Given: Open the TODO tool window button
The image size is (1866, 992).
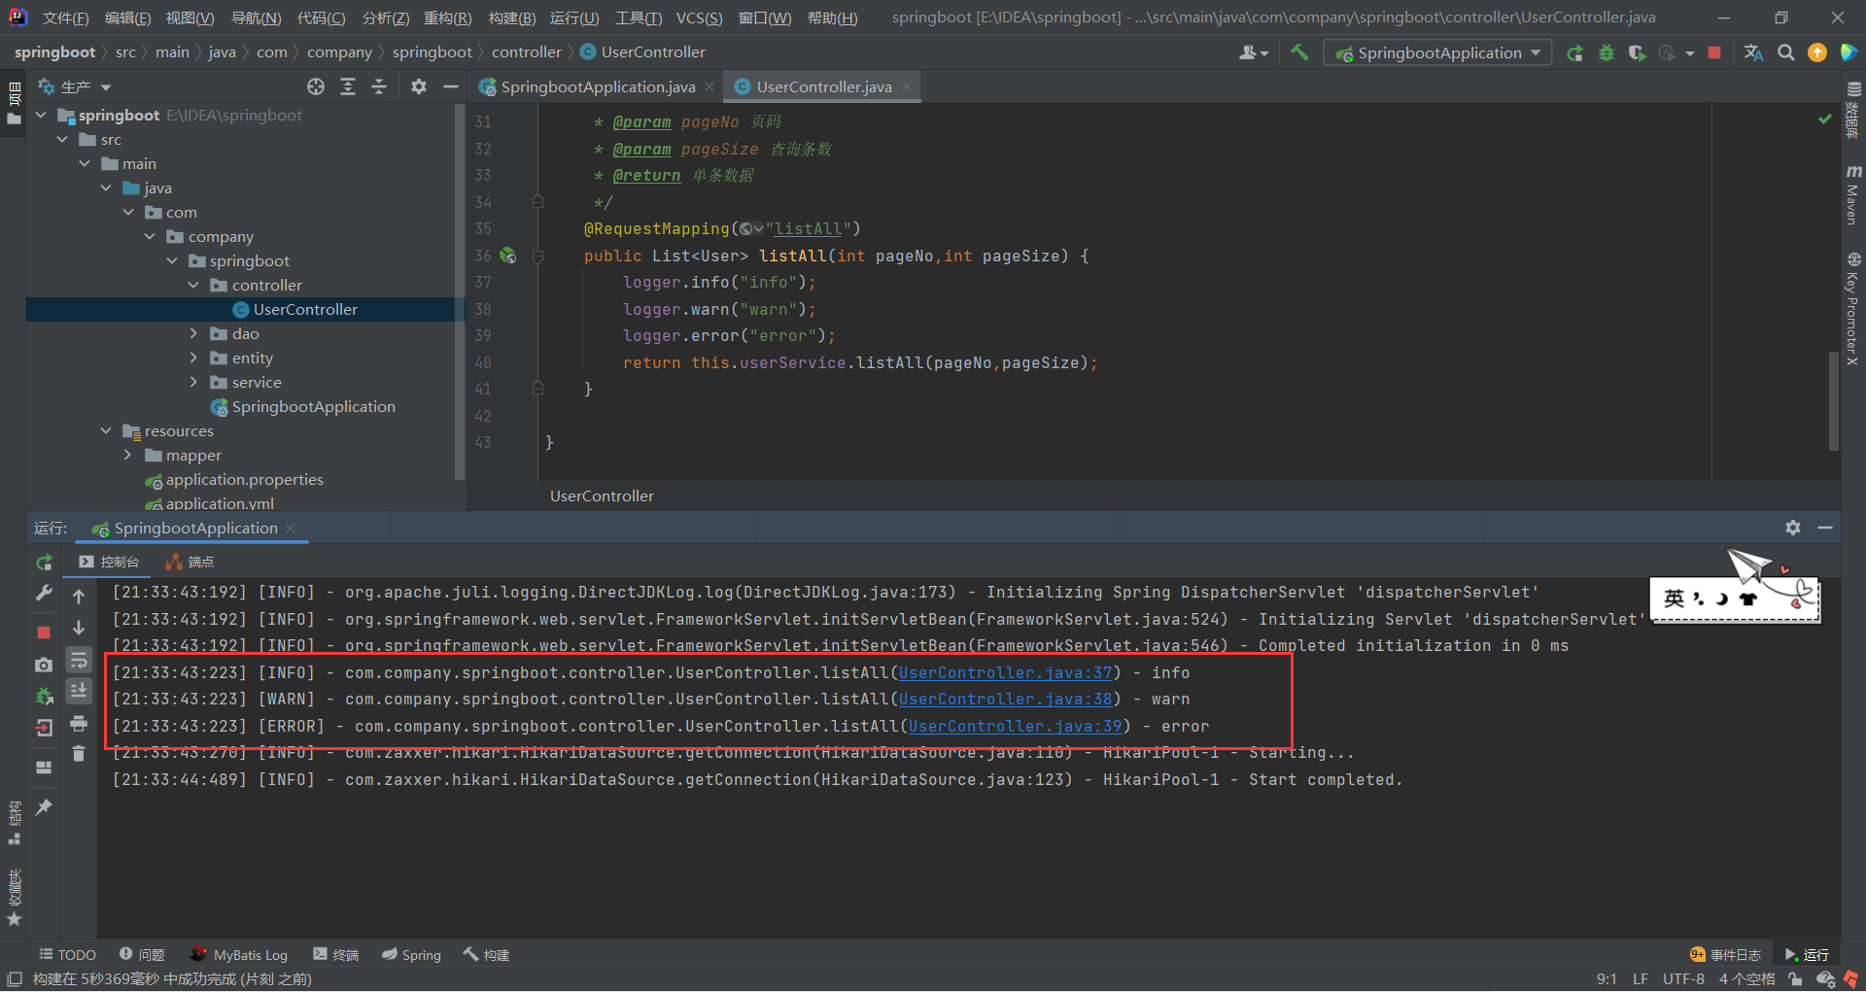Looking at the screenshot, I should [x=67, y=954].
